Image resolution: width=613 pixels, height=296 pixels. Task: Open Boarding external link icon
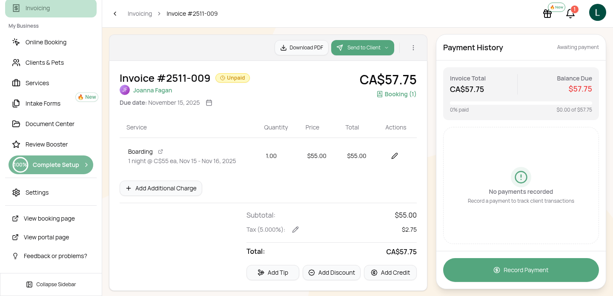[x=160, y=152]
